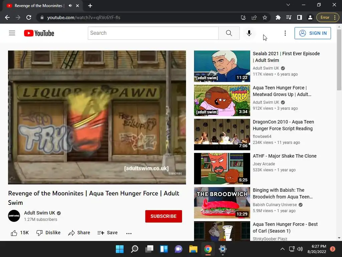Viewport: 342px width, 257px height.
Task: Open Windows Settings gear on taskbar
Action: tap(223, 249)
